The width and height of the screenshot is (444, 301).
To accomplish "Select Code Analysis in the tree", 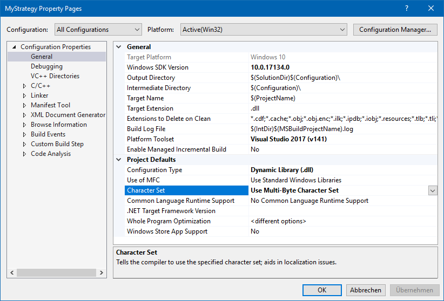I will (50, 154).
